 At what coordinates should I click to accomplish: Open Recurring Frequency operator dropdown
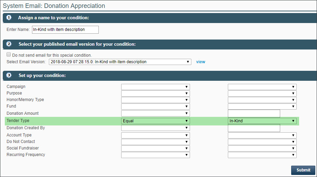click(156, 155)
